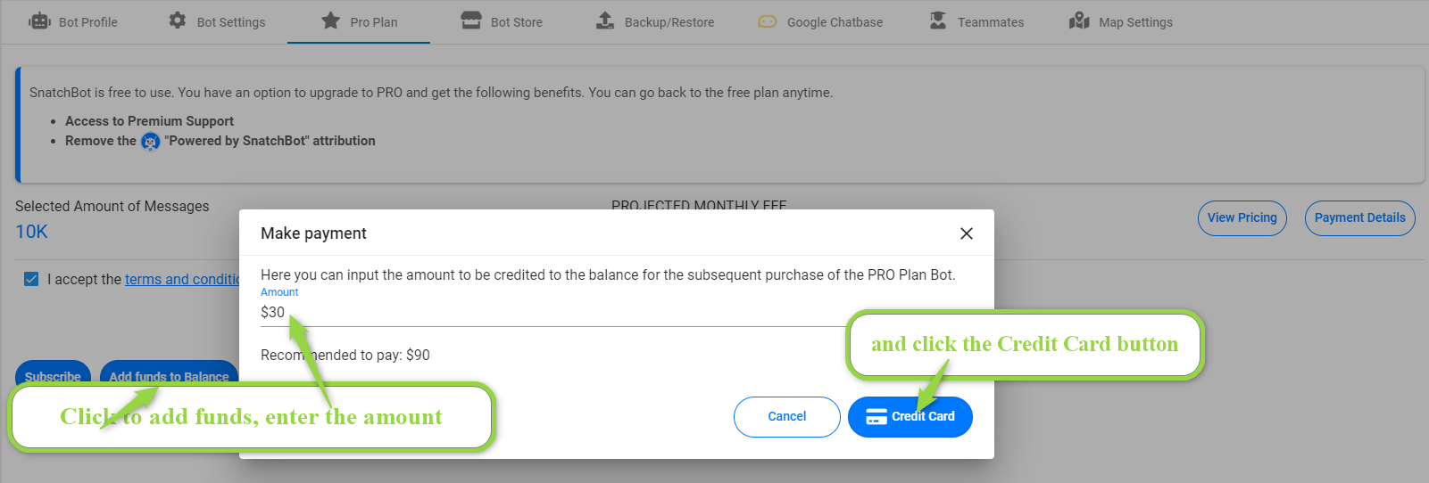Click the Teammates person icon
Viewport: 1429px width, 483px height.
click(938, 20)
